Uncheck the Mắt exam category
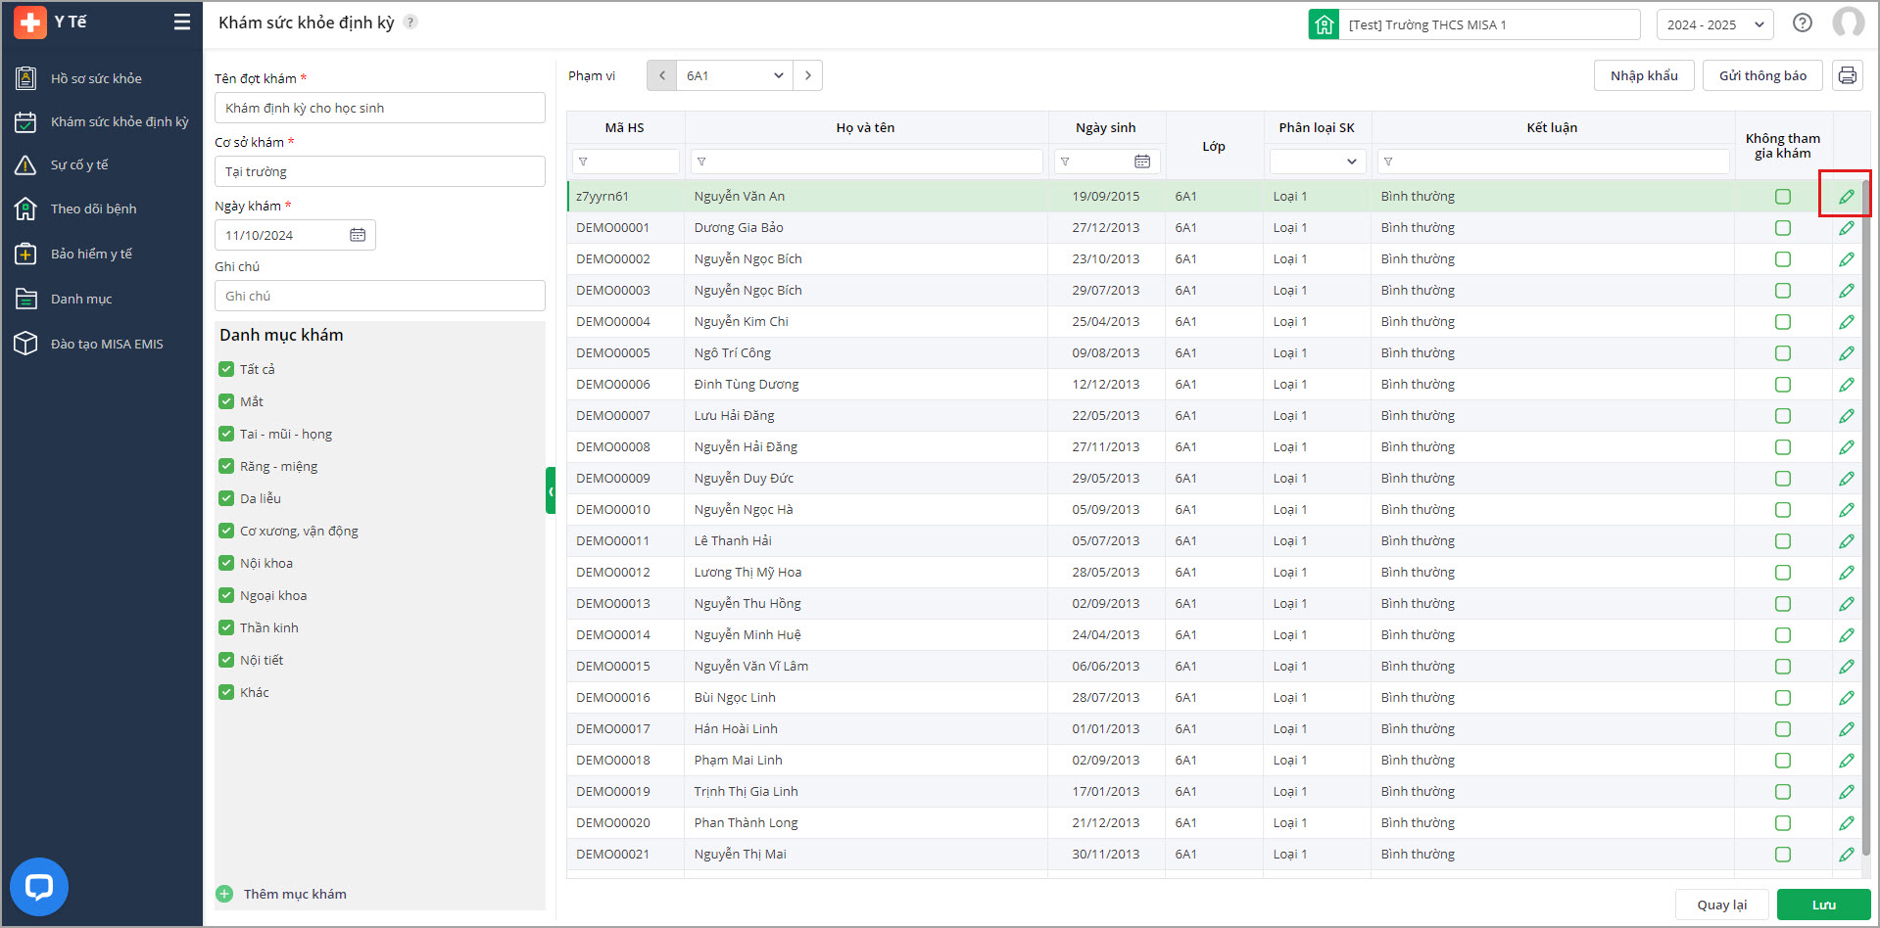The height and width of the screenshot is (928, 1880). [x=226, y=401]
